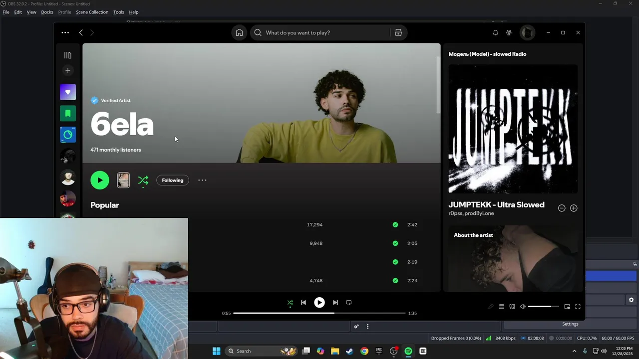Open Spotify three-dot app menu
Image resolution: width=639 pixels, height=359 pixels.
click(65, 32)
